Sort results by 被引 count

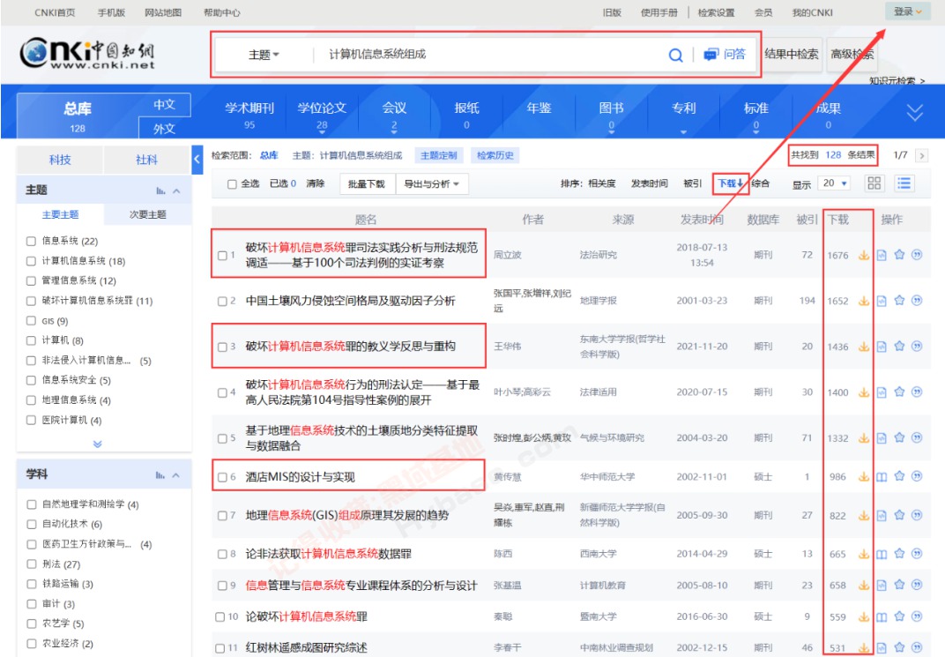pyautogui.click(x=693, y=183)
